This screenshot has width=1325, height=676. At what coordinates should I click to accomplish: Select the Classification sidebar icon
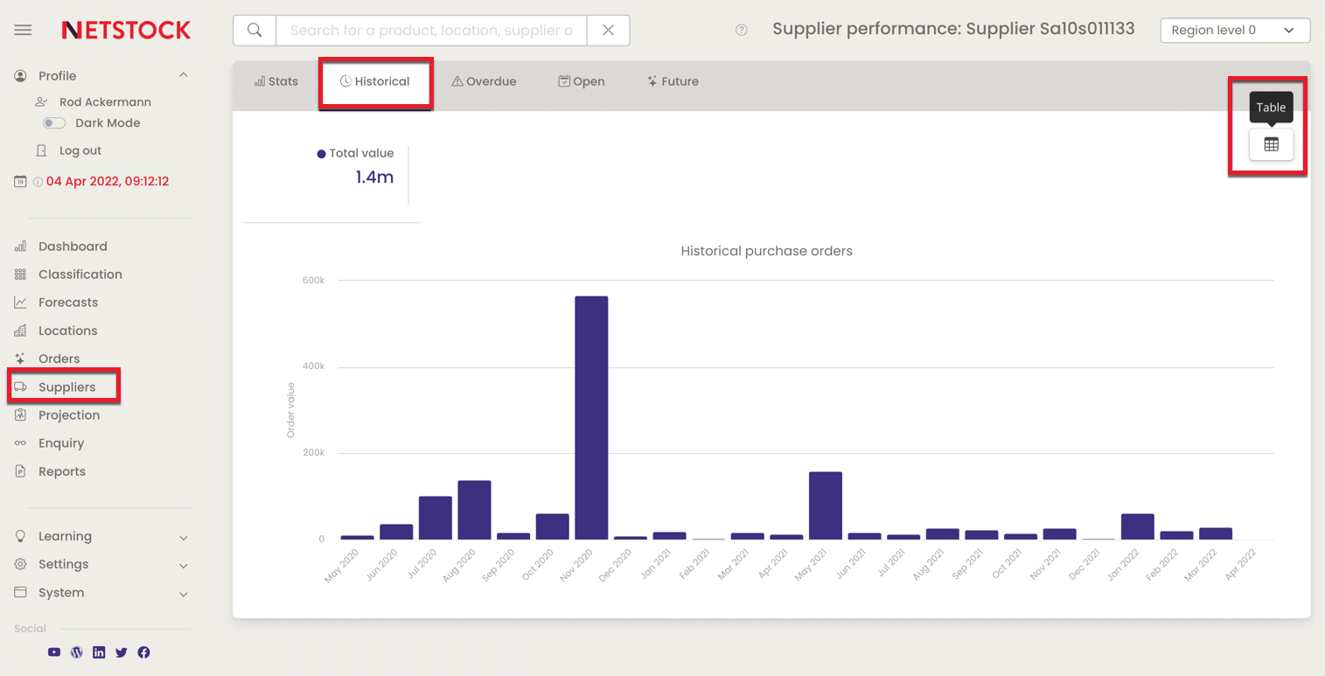[20, 274]
